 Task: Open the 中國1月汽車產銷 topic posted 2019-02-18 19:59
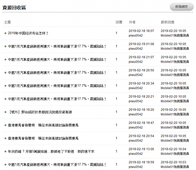coord(57,165)
